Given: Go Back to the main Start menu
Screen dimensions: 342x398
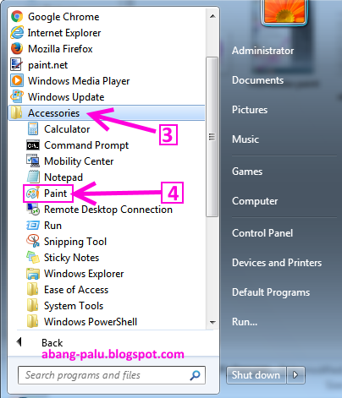Looking at the screenshot, I should pyautogui.click(x=40, y=342).
